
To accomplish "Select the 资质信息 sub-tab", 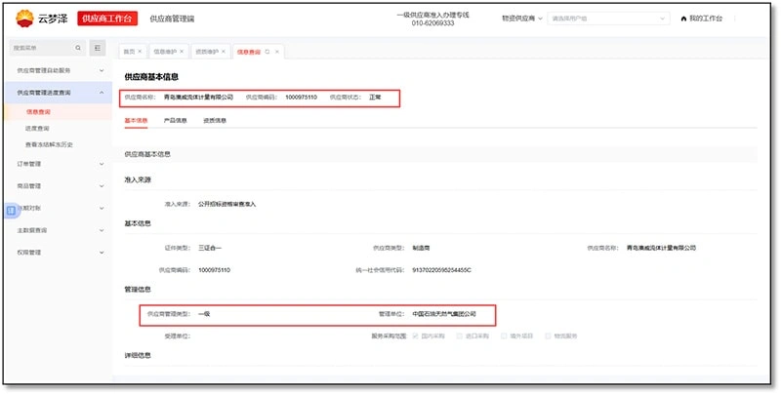I will point(215,120).
